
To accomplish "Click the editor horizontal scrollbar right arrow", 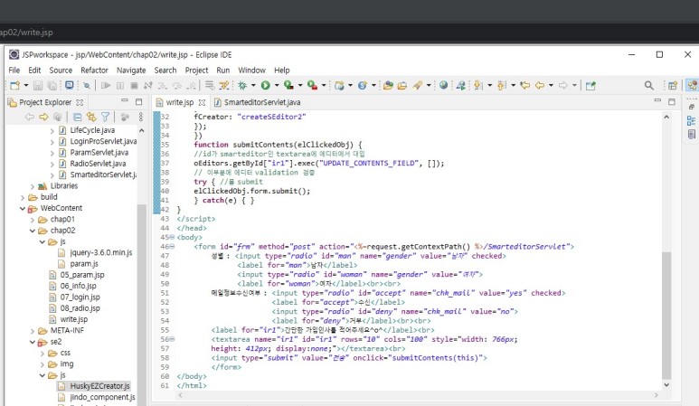I will pos(656,395).
